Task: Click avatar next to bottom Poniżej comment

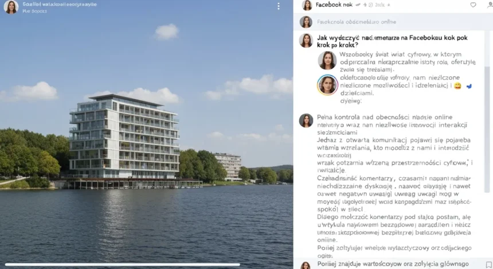Action: tap(306, 265)
